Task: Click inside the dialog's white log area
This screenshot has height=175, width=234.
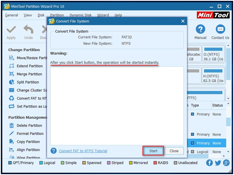Action: pos(117,106)
